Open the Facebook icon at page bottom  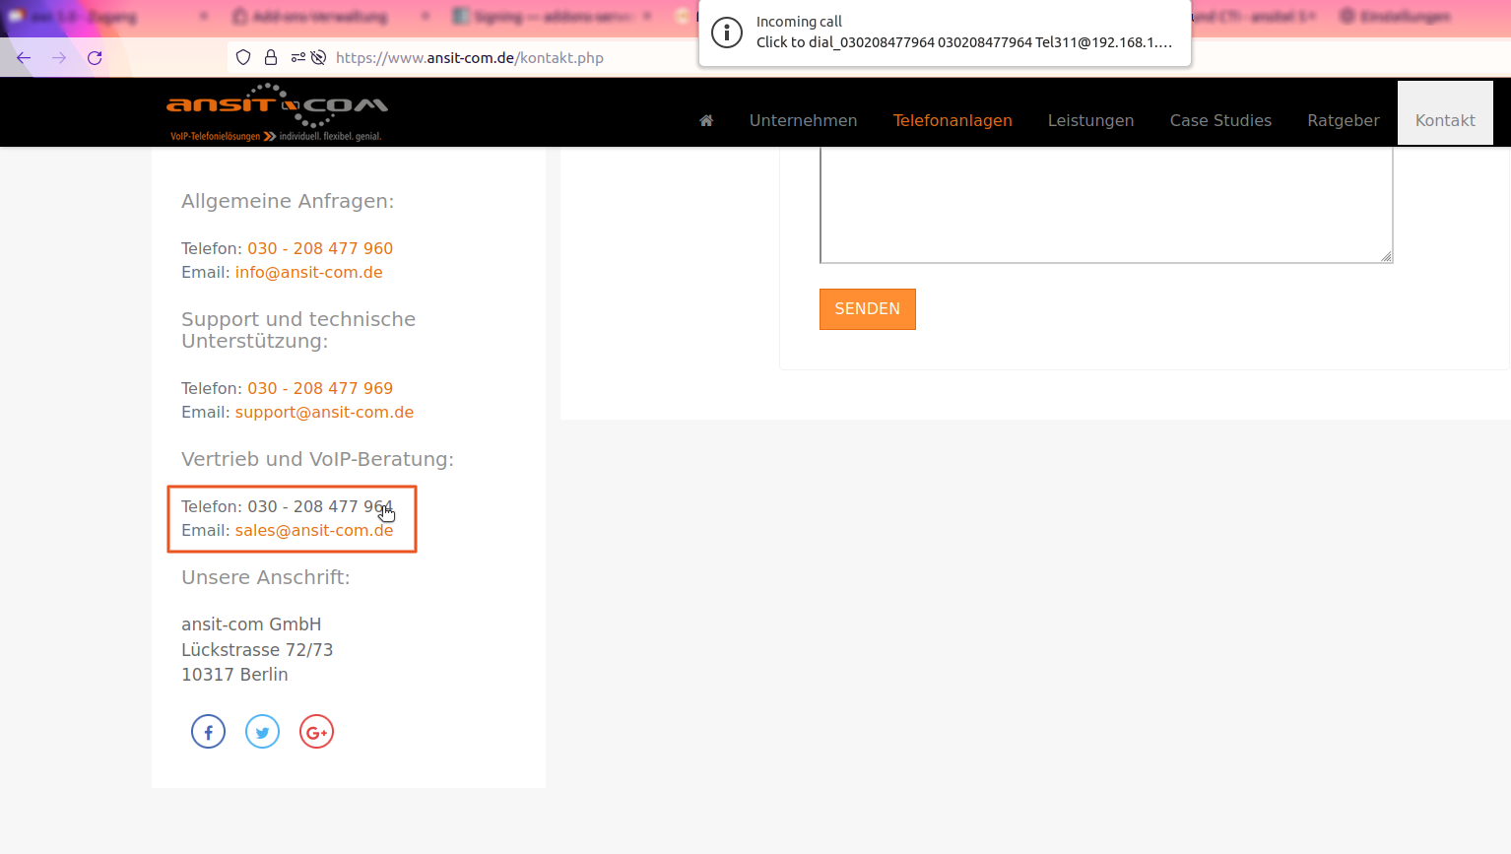(208, 731)
